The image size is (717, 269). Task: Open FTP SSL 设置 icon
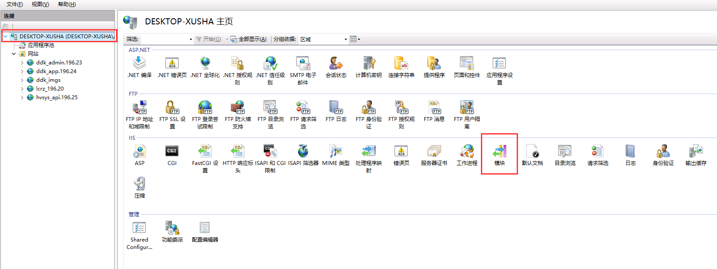point(172,114)
